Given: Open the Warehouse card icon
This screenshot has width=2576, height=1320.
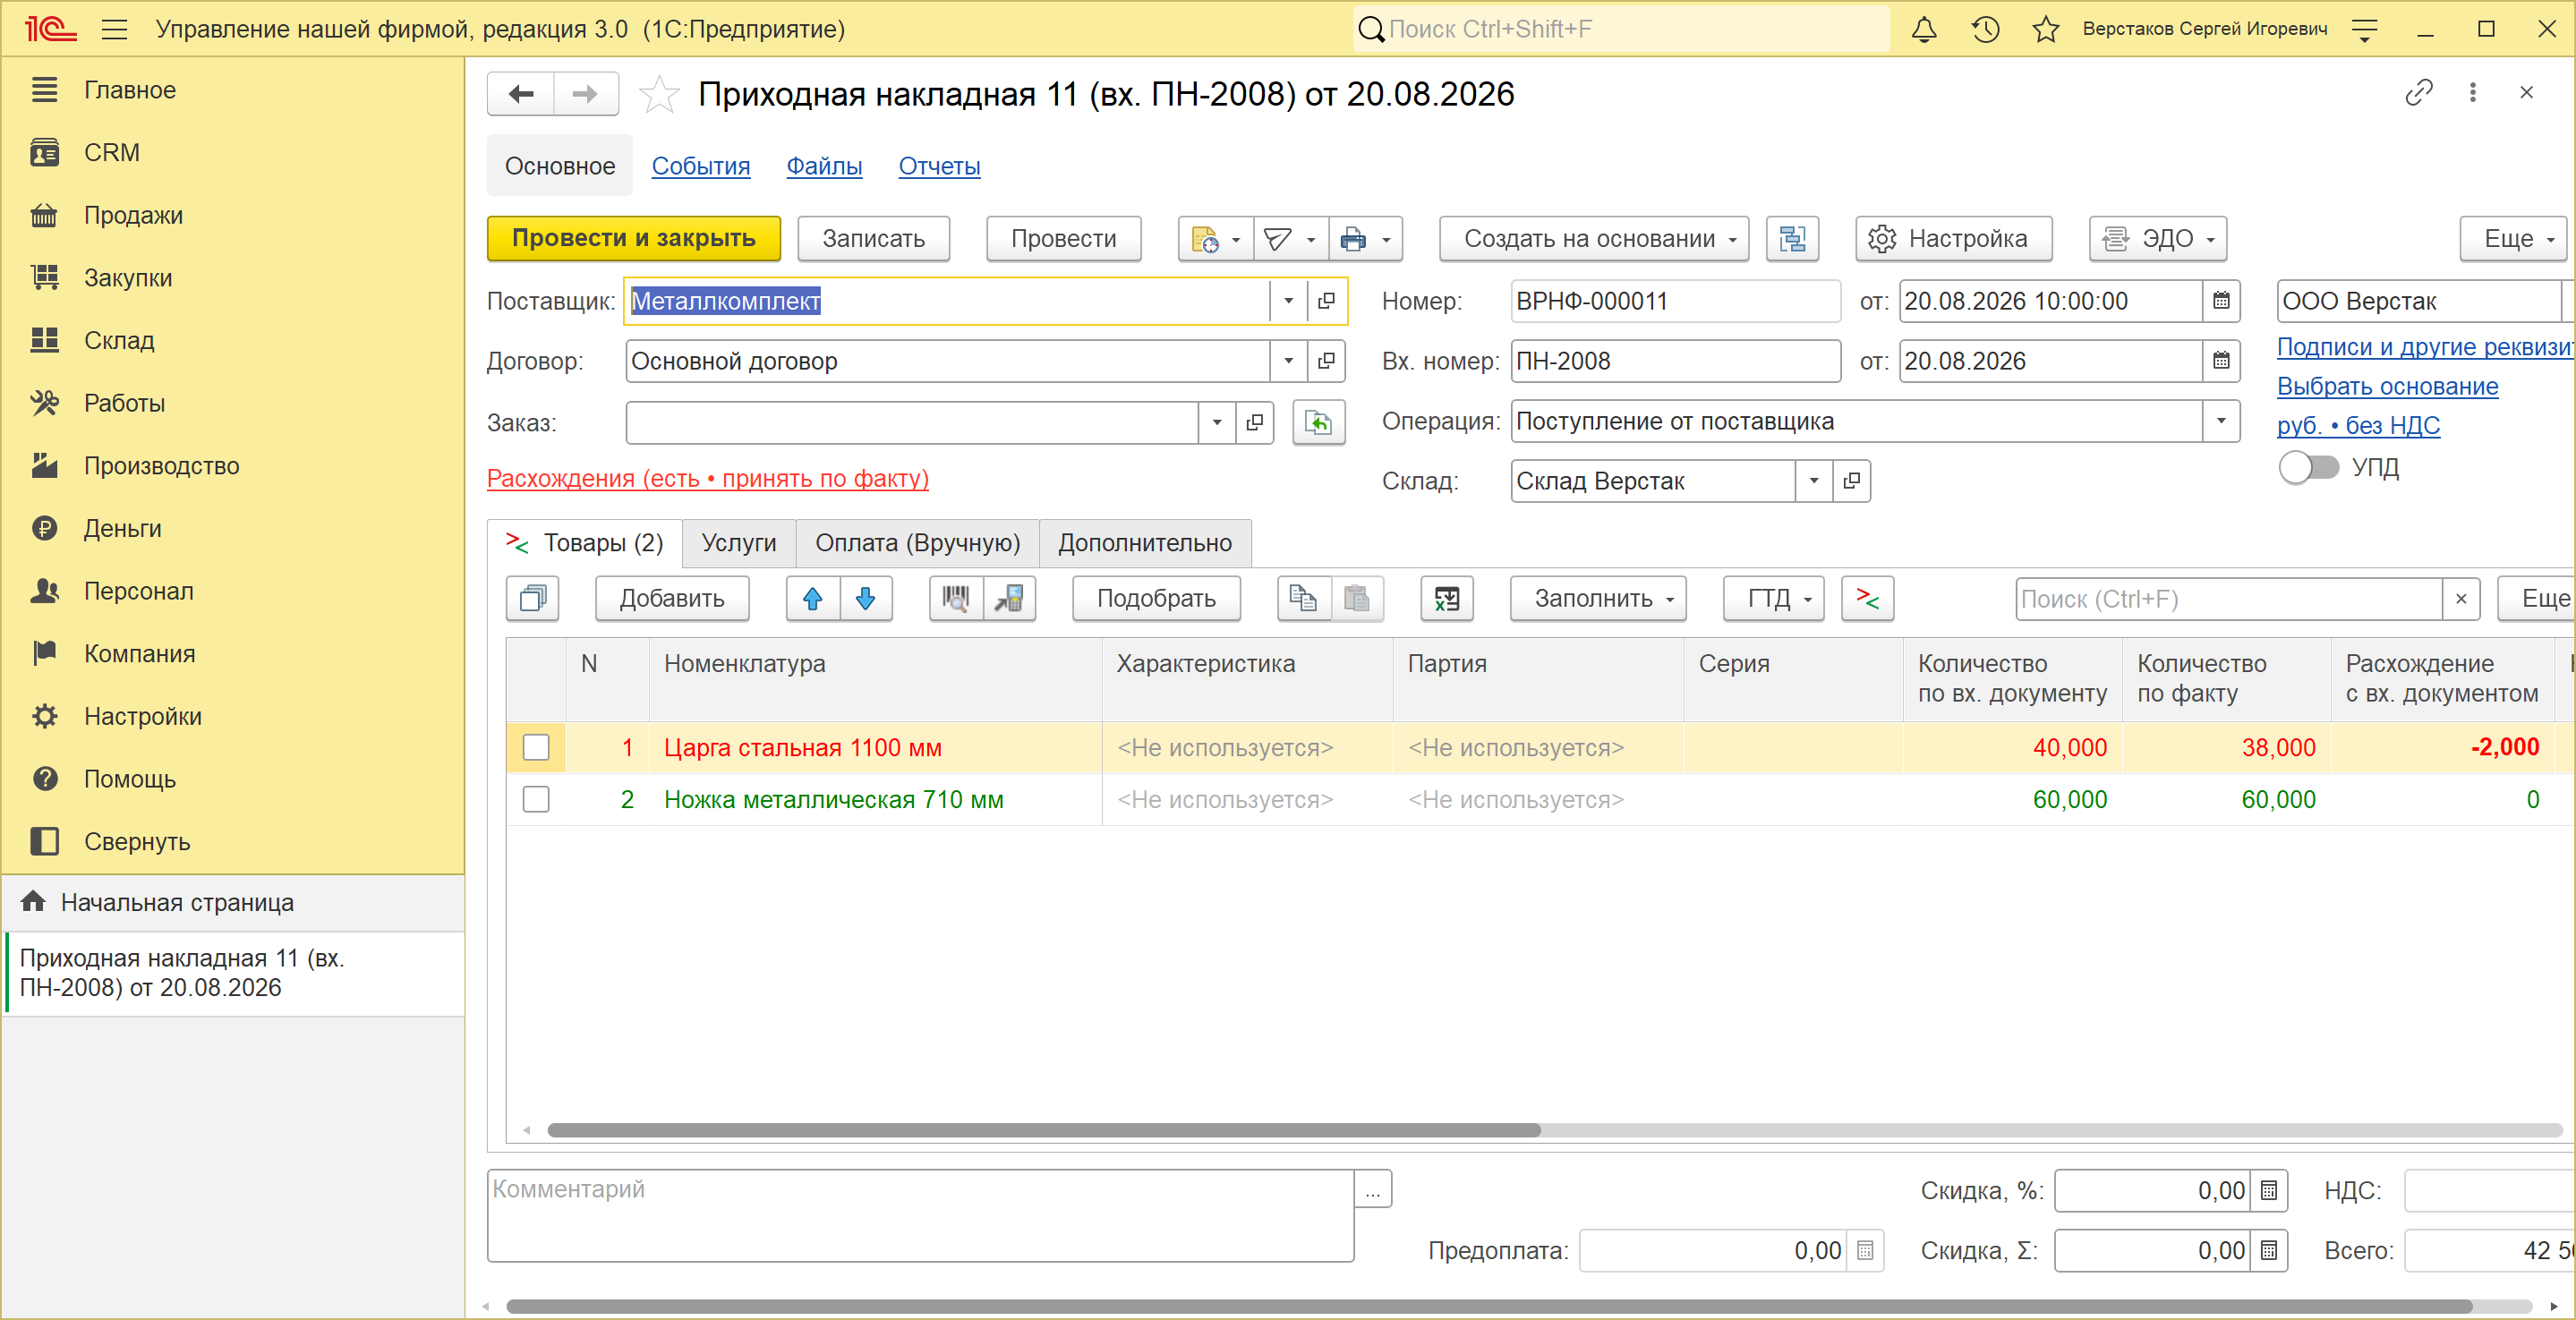Looking at the screenshot, I should [1851, 481].
